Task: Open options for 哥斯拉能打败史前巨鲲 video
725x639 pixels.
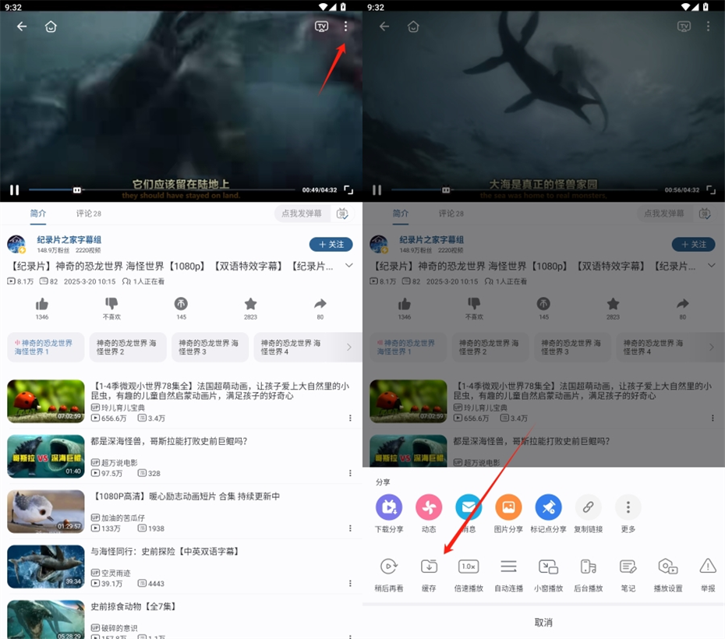Action: tap(350, 473)
